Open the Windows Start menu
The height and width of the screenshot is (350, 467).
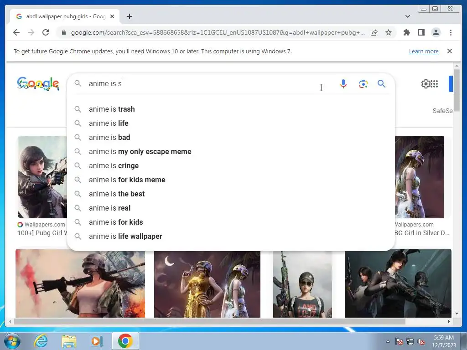coord(12,341)
